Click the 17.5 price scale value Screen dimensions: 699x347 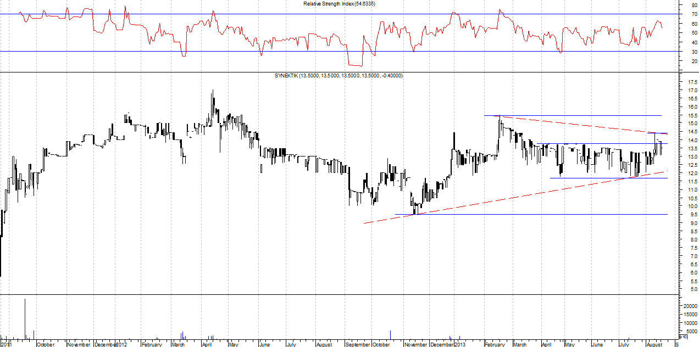coord(688,82)
